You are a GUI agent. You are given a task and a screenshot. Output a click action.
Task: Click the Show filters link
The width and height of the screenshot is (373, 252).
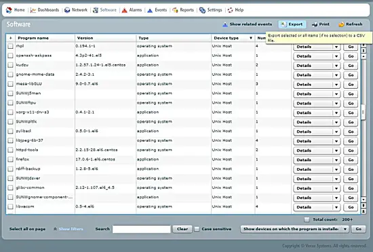pos(71,229)
